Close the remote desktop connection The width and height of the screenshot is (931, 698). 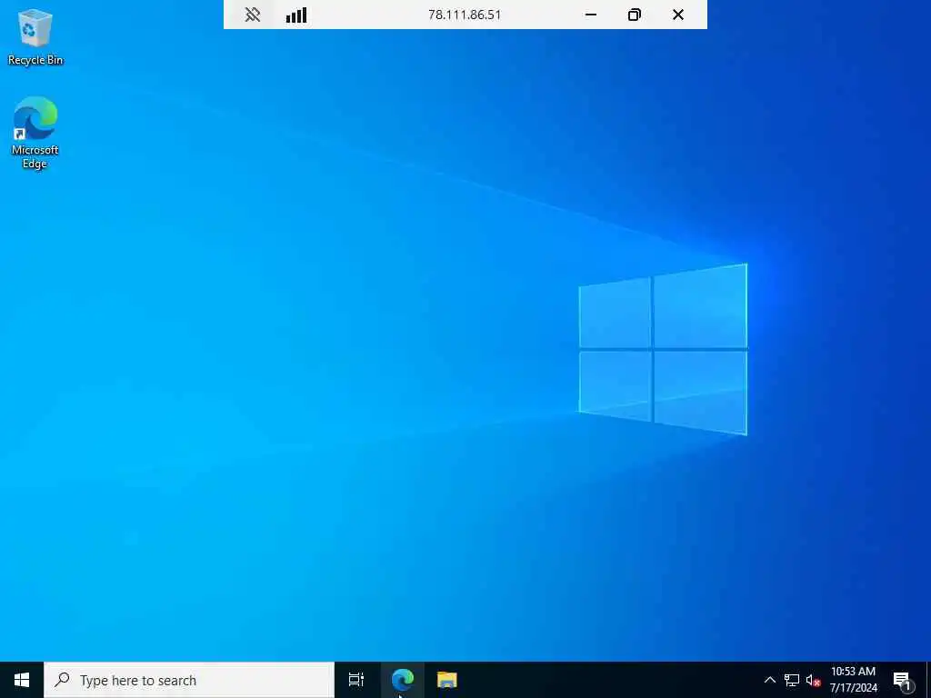coord(678,15)
